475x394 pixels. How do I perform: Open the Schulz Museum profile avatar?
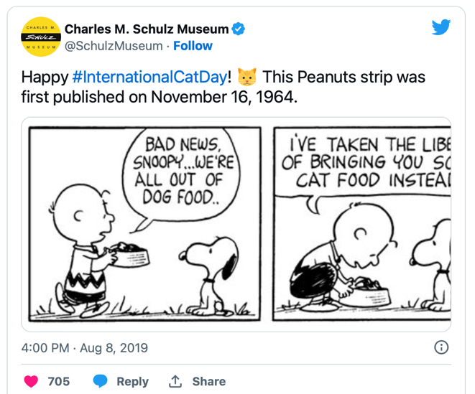coord(40,37)
